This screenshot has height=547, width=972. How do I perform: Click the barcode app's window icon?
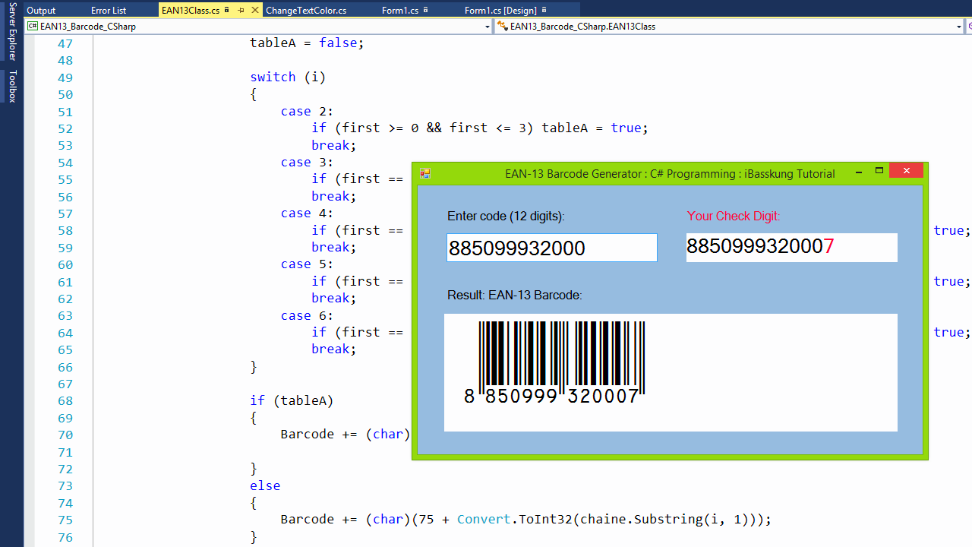point(425,173)
